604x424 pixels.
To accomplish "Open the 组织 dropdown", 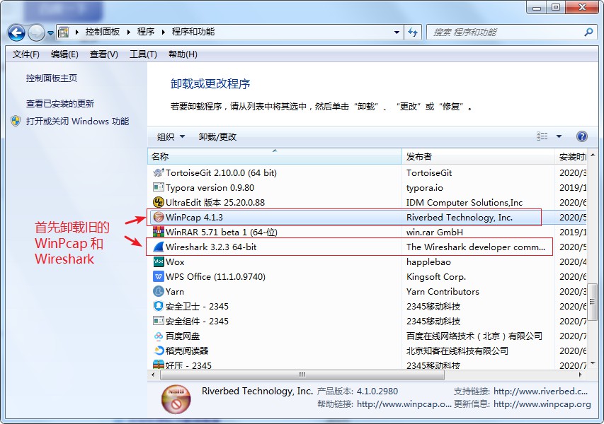I will pos(171,136).
